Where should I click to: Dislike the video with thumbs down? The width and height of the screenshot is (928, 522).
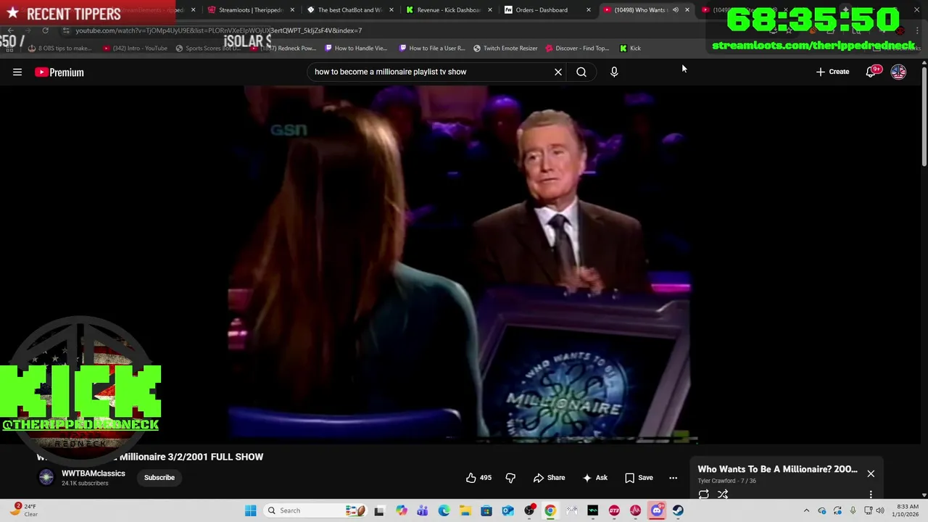(510, 478)
